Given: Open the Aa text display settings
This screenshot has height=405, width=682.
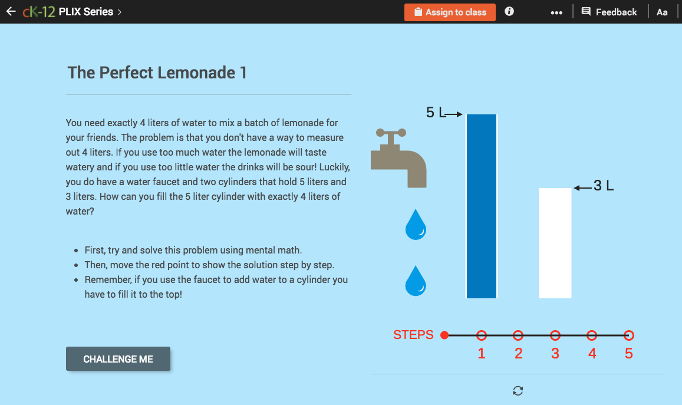Looking at the screenshot, I should click(x=662, y=11).
